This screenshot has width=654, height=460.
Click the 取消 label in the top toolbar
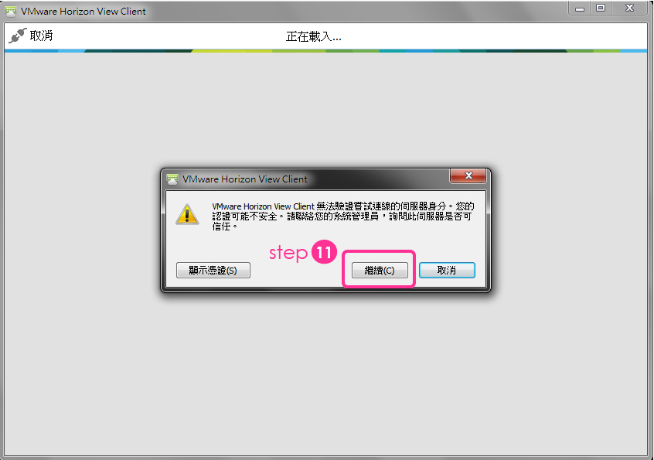click(41, 36)
